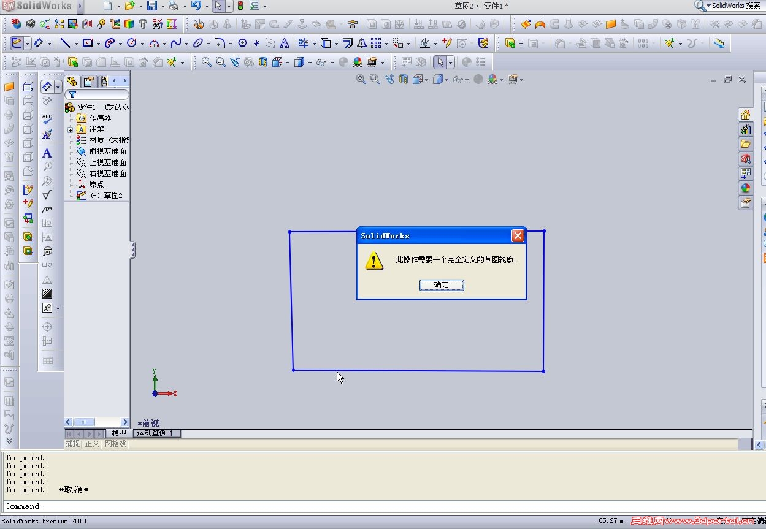Image resolution: width=766 pixels, height=529 pixels.
Task: Switch to the 模型 tab
Action: [119, 433]
